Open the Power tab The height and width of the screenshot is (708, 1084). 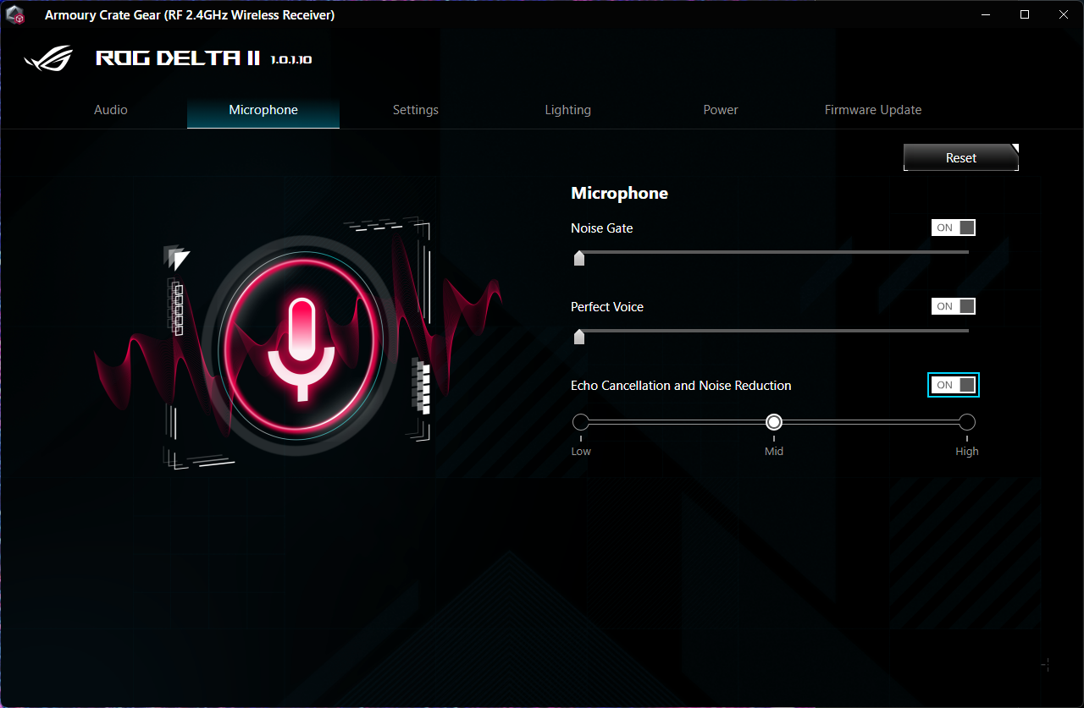point(721,110)
